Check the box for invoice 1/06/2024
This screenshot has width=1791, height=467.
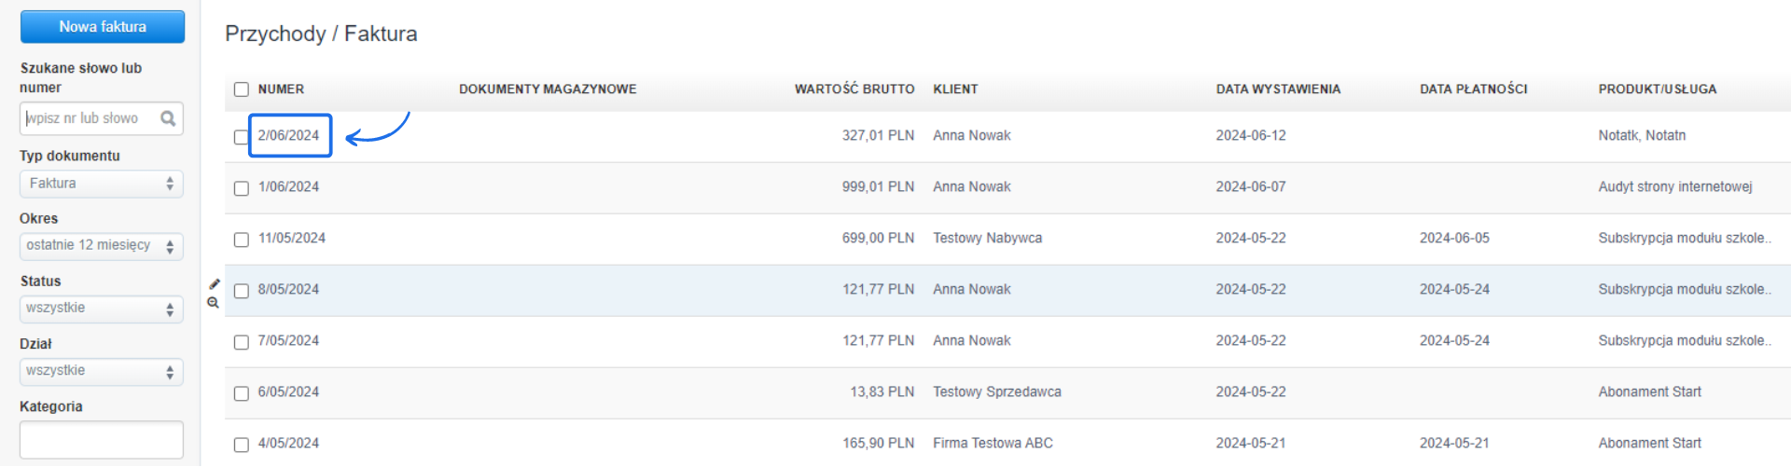pyautogui.click(x=242, y=188)
